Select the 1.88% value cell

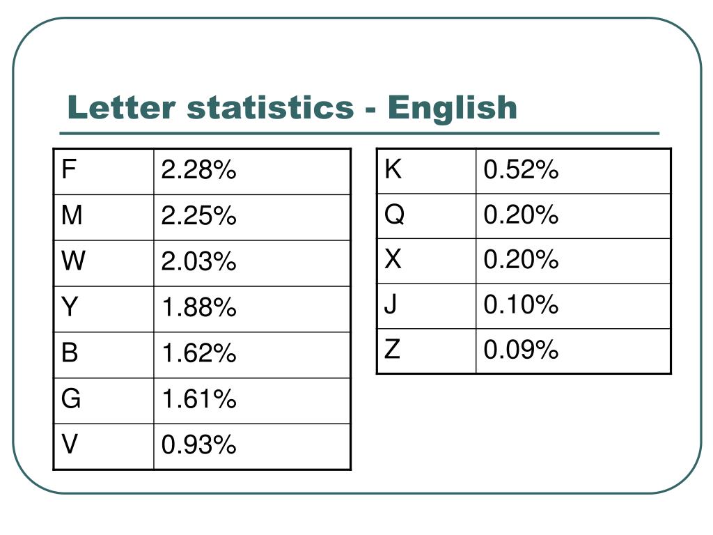[x=252, y=309]
